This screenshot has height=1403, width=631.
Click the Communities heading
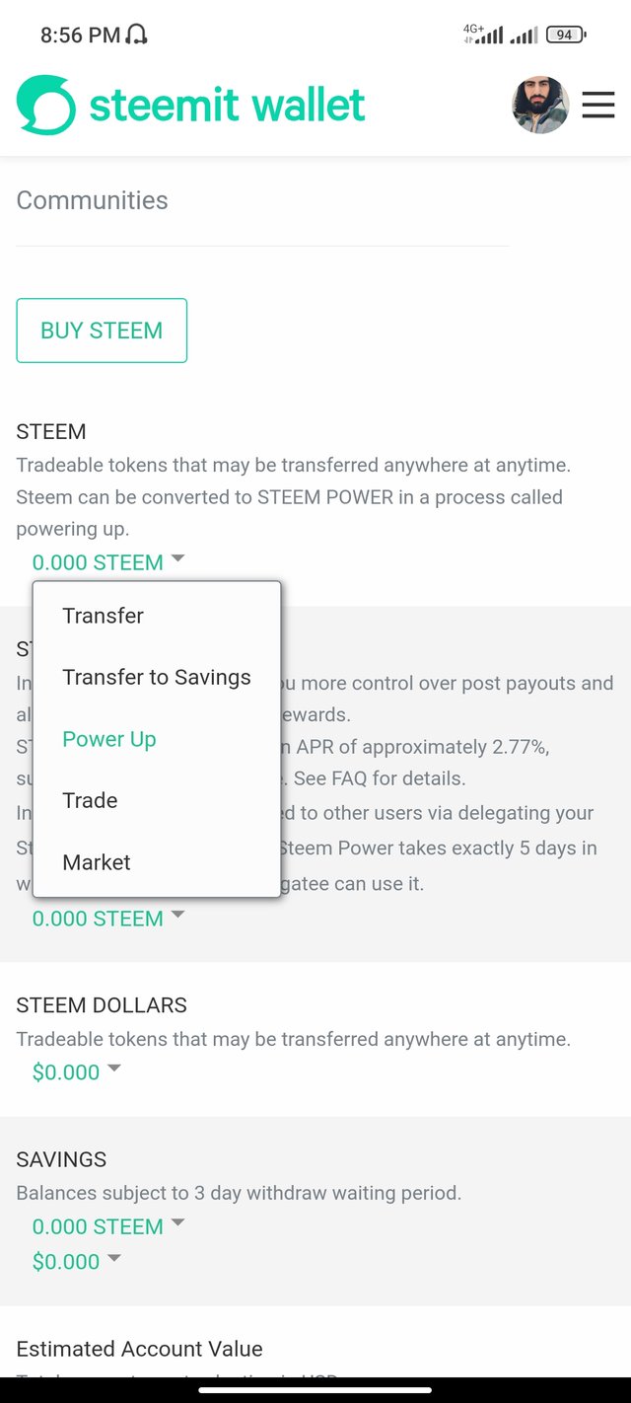tap(92, 200)
